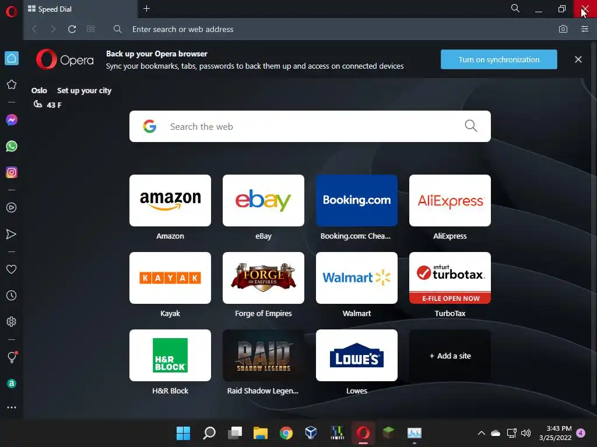Click the Oslo weather location
Viewport: 597px width, 447px height.
(39, 90)
